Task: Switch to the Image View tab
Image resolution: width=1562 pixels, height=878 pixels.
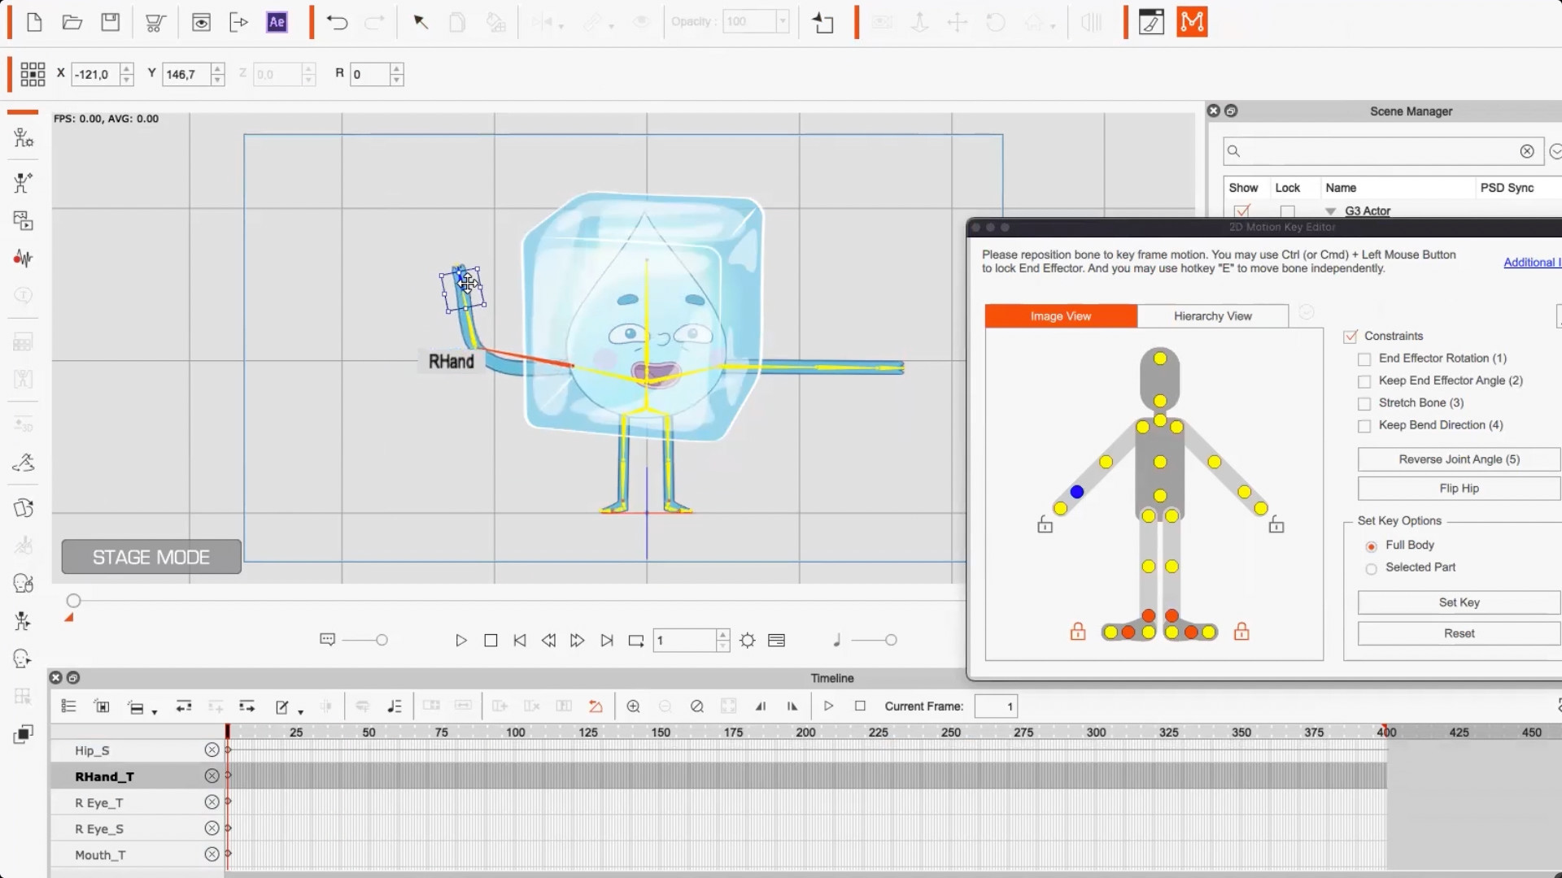Action: 1060,316
